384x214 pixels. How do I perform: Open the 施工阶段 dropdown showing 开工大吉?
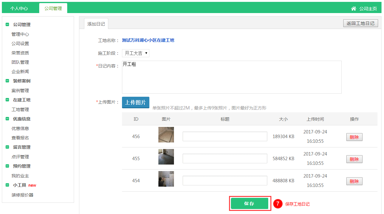(136, 53)
